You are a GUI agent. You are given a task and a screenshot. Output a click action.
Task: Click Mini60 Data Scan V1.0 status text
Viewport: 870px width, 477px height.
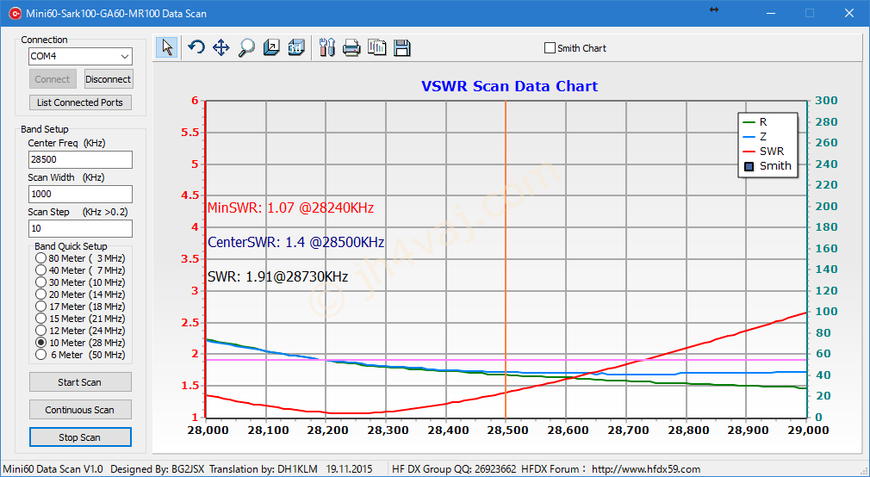53,469
